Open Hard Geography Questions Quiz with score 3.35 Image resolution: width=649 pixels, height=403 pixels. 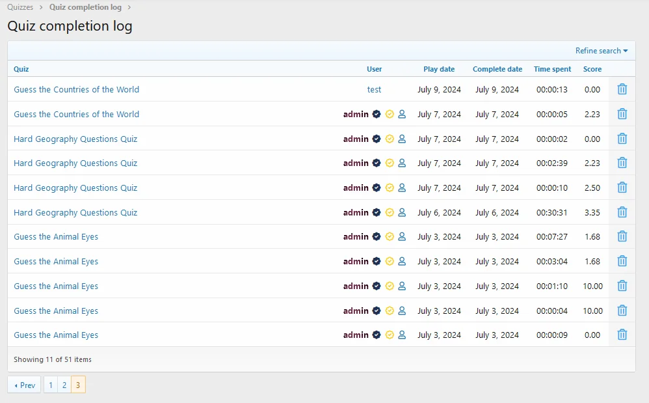tap(75, 213)
